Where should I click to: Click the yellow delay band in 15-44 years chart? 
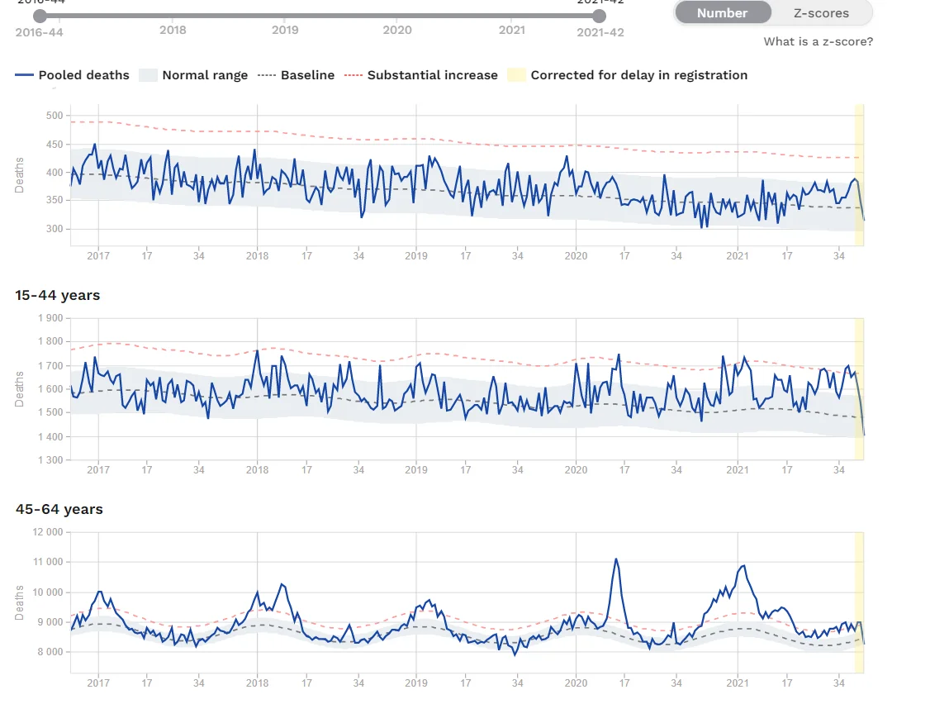859,388
